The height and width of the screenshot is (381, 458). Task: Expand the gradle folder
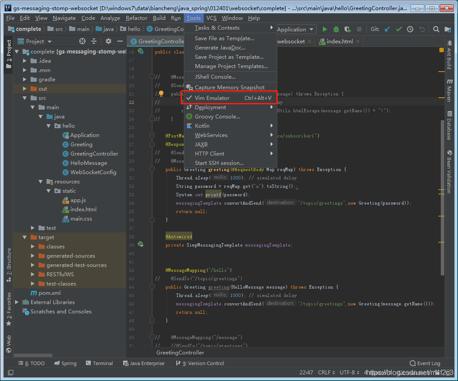pos(25,80)
